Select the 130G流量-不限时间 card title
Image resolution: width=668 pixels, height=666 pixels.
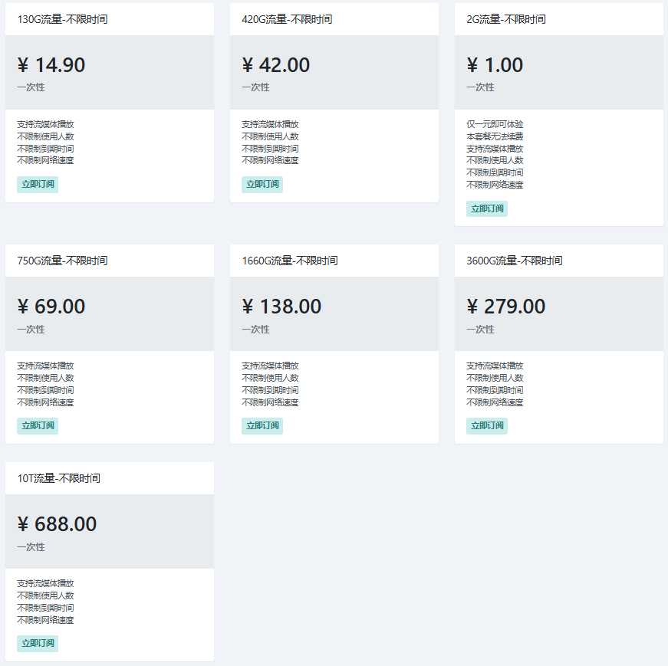pyautogui.click(x=63, y=19)
